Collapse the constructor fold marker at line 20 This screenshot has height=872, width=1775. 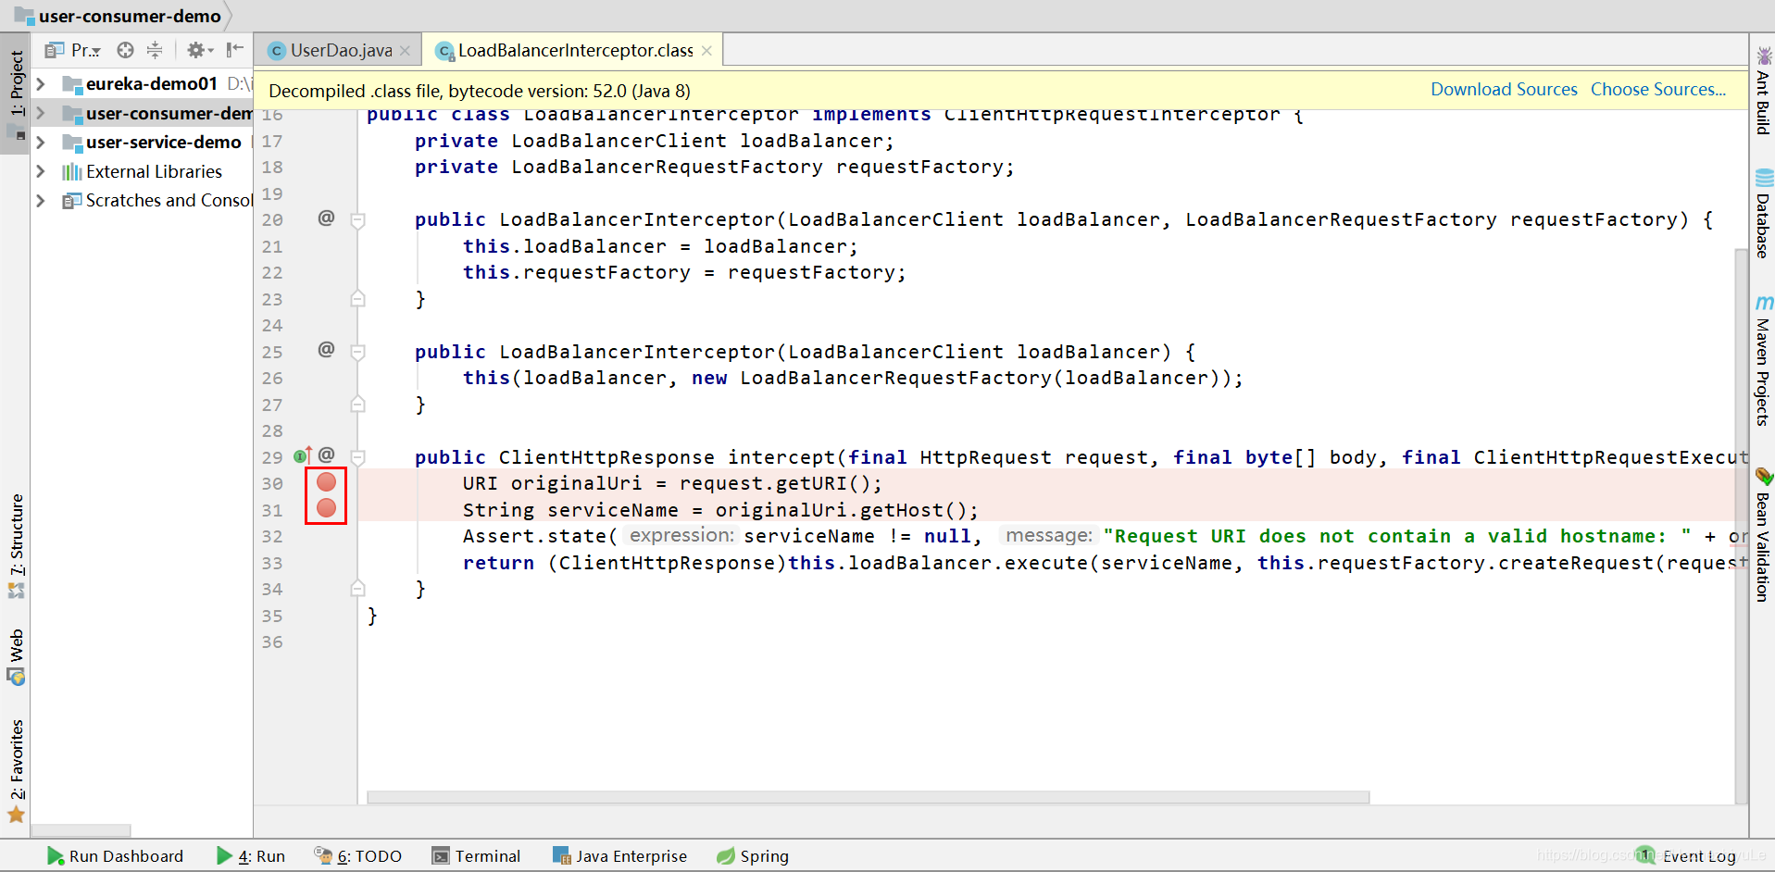pos(357,220)
